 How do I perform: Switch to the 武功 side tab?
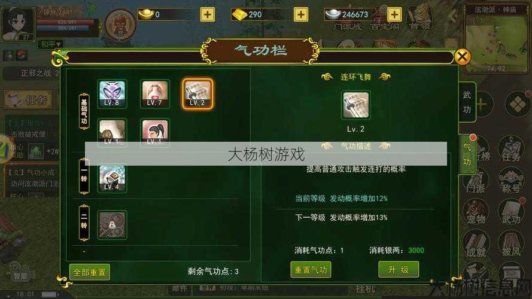coord(467,102)
